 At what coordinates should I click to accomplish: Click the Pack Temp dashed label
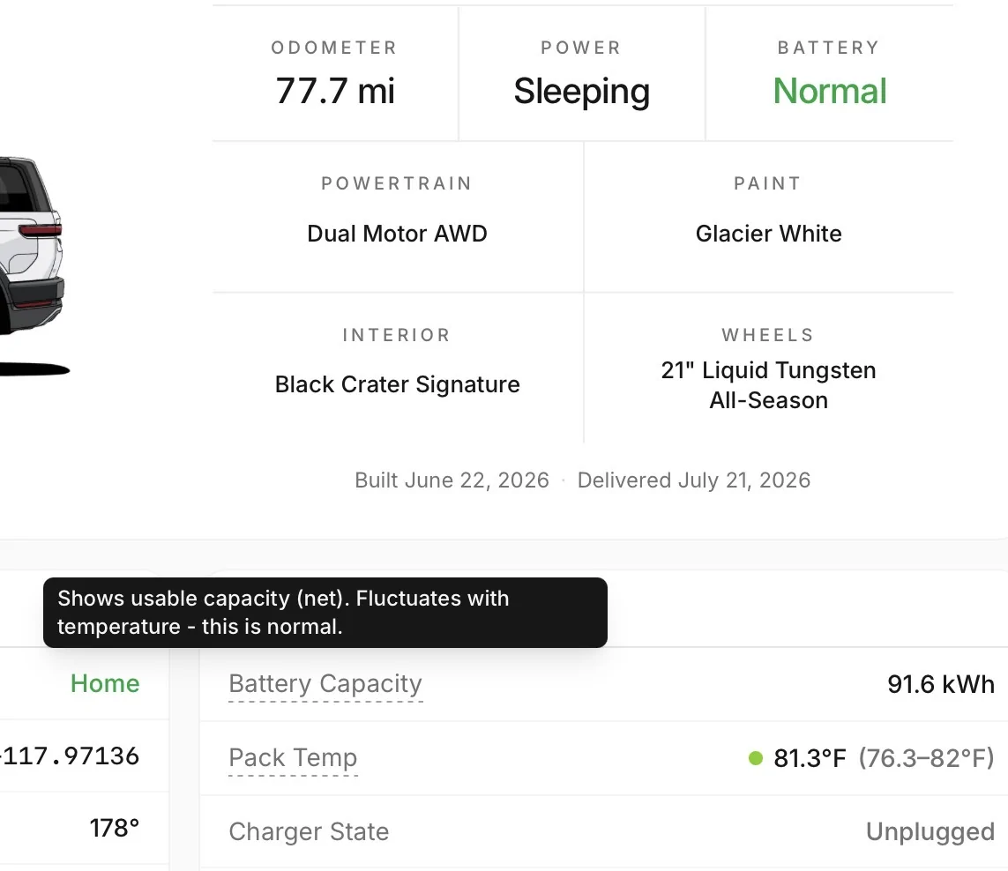293,758
